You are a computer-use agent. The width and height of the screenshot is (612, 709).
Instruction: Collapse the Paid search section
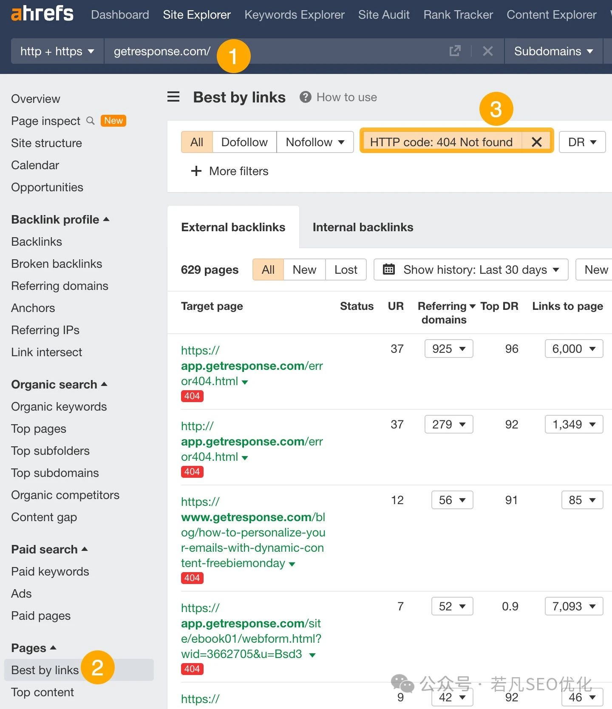(49, 549)
